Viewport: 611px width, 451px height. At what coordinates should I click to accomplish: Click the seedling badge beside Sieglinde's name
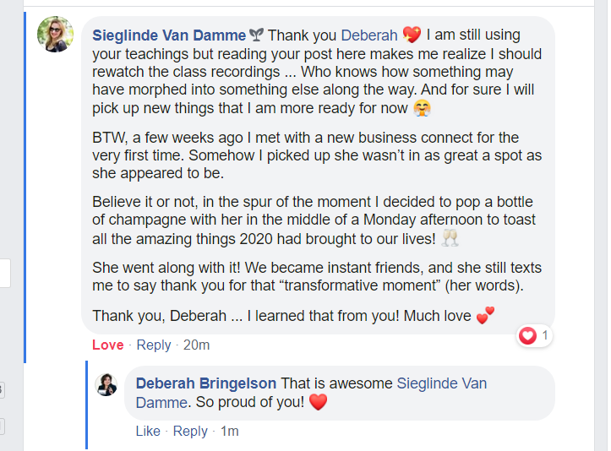(x=257, y=35)
